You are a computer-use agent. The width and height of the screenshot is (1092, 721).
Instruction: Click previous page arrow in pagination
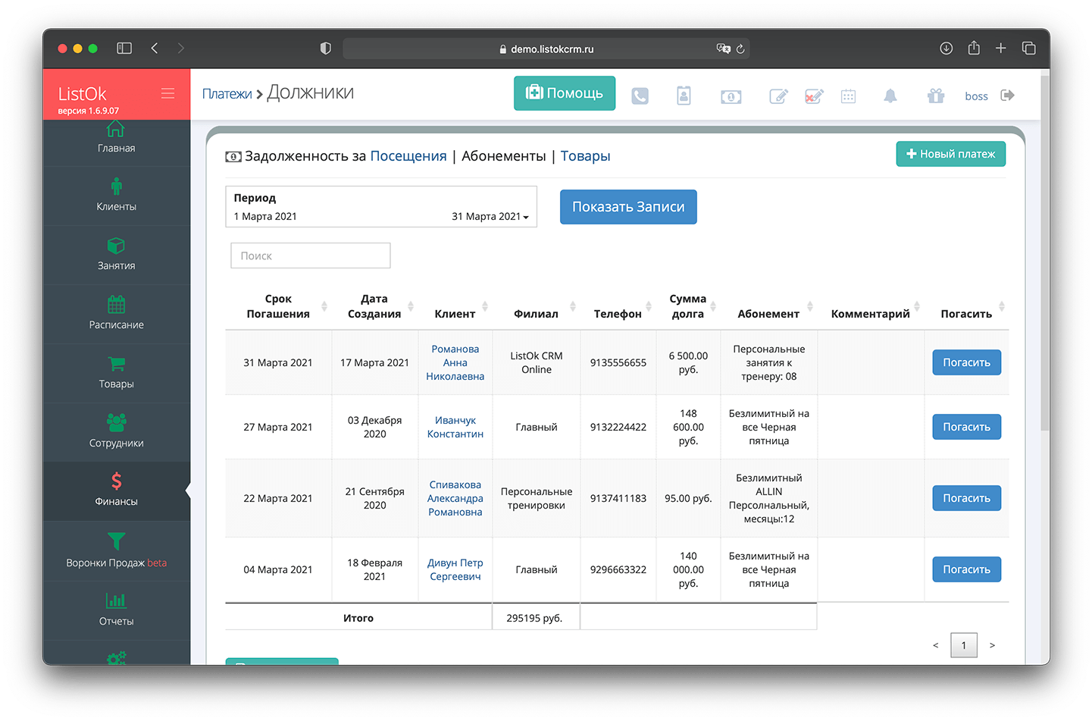(936, 645)
